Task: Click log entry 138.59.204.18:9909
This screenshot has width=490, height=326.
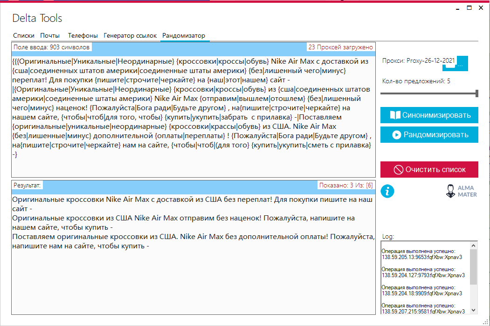Action: 422,293
